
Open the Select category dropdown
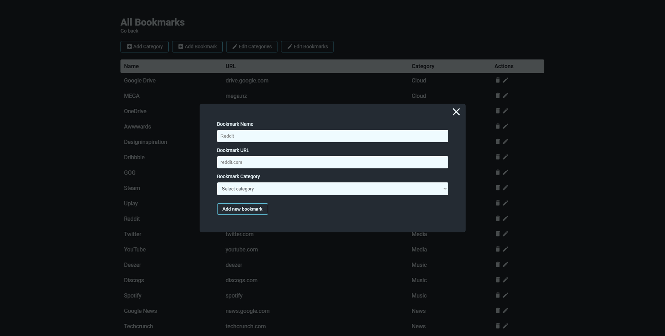[x=332, y=189]
